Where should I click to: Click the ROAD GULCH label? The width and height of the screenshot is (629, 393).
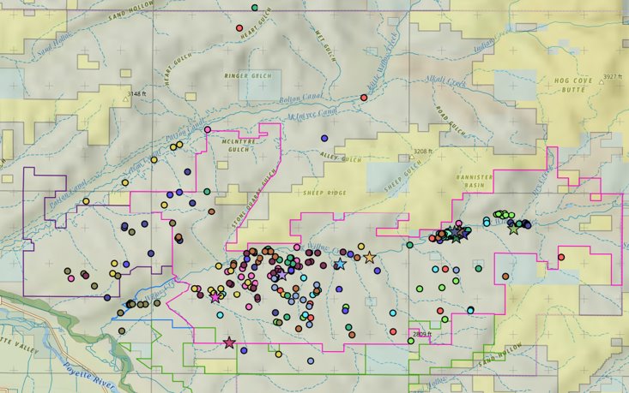point(451,121)
